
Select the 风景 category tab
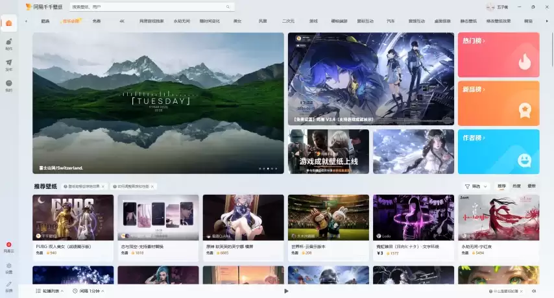click(x=263, y=21)
